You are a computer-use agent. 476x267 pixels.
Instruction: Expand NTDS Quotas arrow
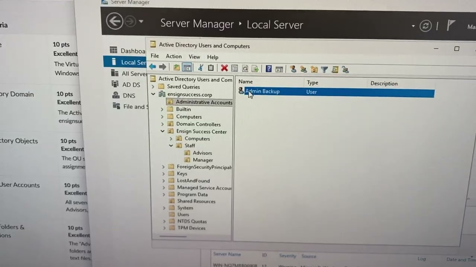(164, 221)
